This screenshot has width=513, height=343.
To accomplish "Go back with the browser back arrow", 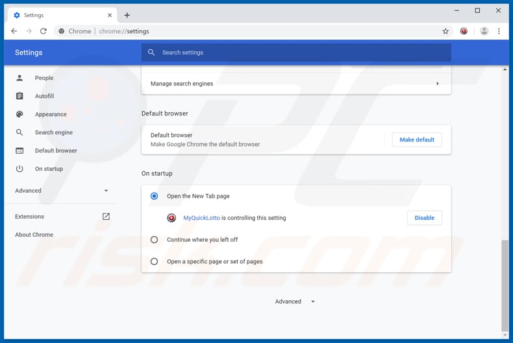I will [x=14, y=31].
